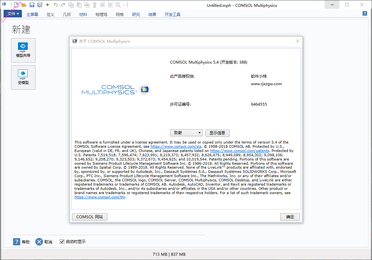The width and height of the screenshot is (372, 260).
Task: Open the comsol.com/tm link
Action: [x=100, y=197]
